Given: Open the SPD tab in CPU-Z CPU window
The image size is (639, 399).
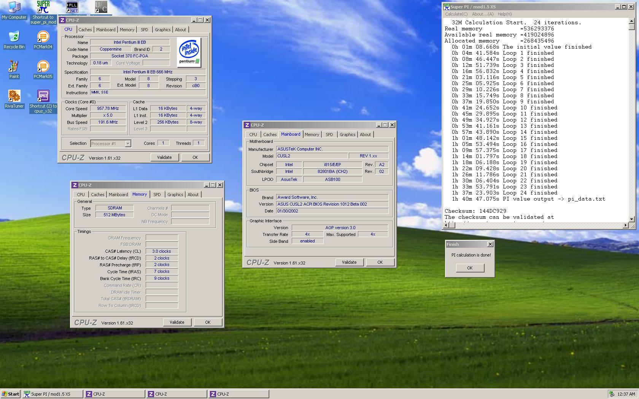Looking at the screenshot, I should pos(145,30).
